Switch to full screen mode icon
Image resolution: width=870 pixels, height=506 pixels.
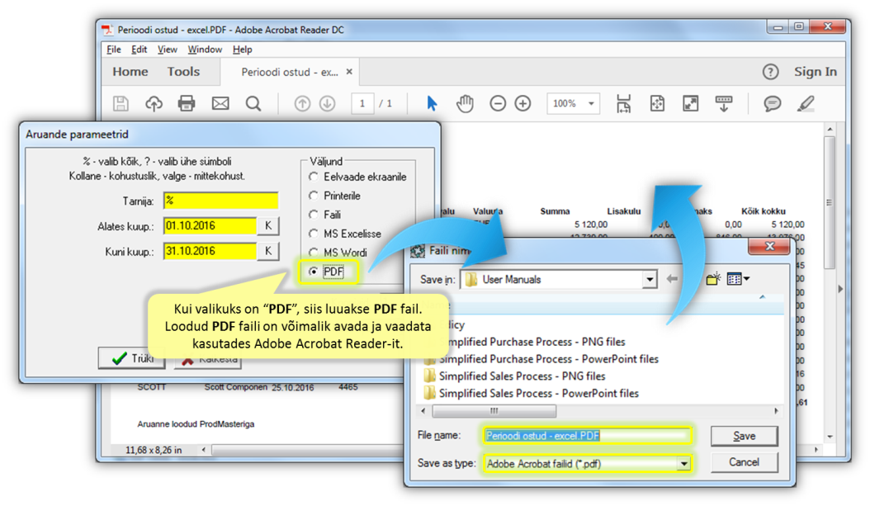(690, 103)
